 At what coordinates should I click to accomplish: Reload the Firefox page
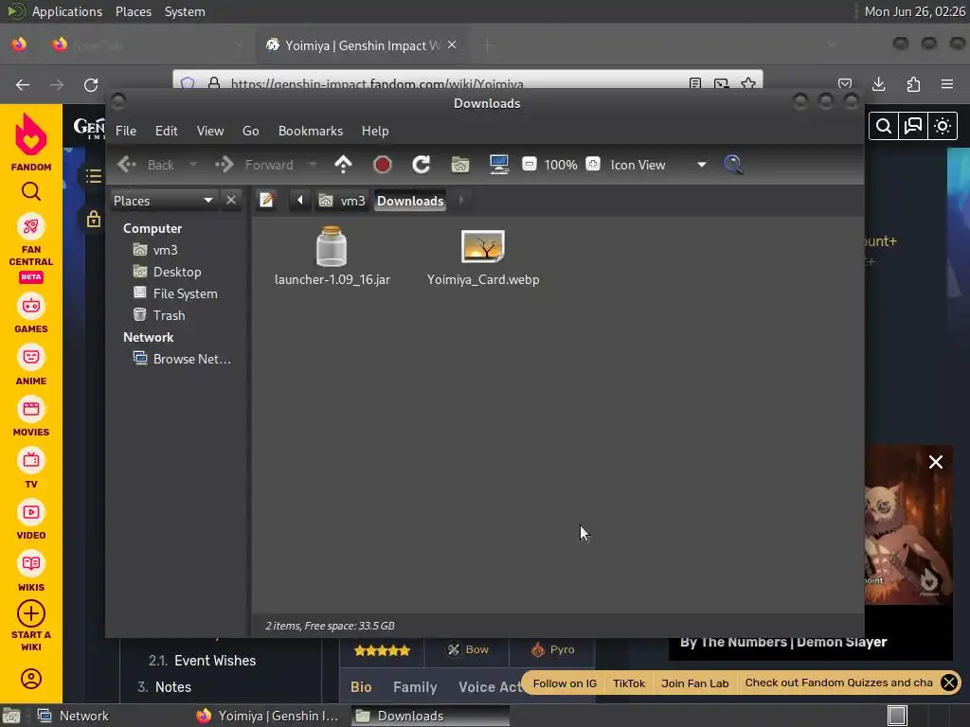pyautogui.click(x=91, y=84)
